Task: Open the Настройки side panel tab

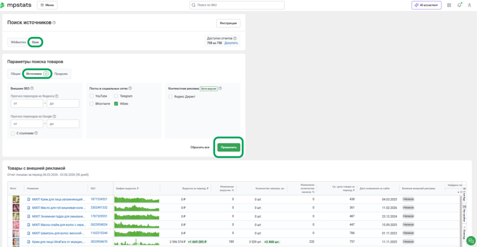Action: pyautogui.click(x=464, y=213)
